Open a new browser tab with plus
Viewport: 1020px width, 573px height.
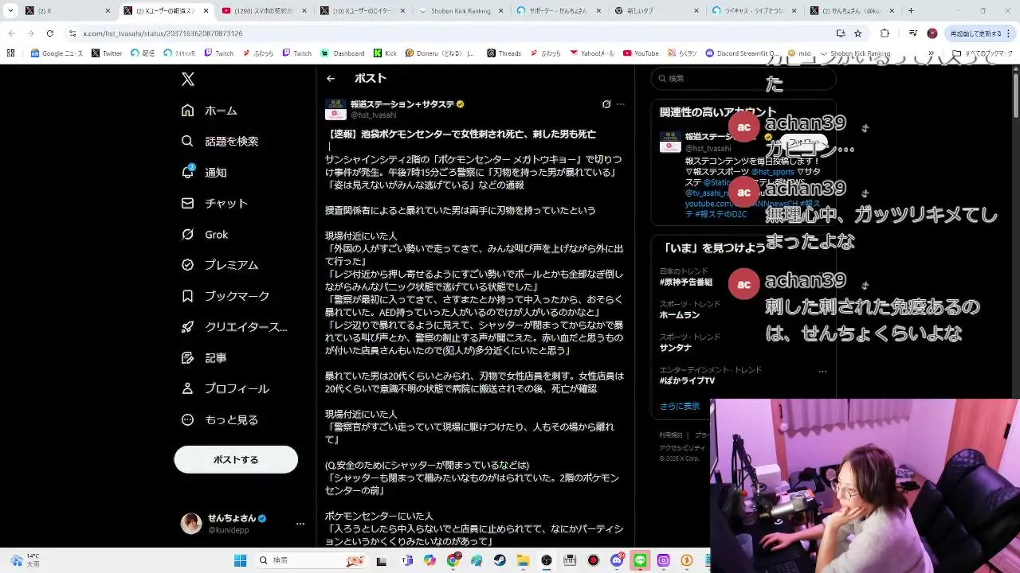click(x=911, y=11)
